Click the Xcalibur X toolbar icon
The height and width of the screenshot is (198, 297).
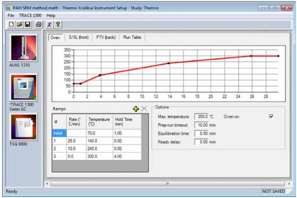(49, 24)
